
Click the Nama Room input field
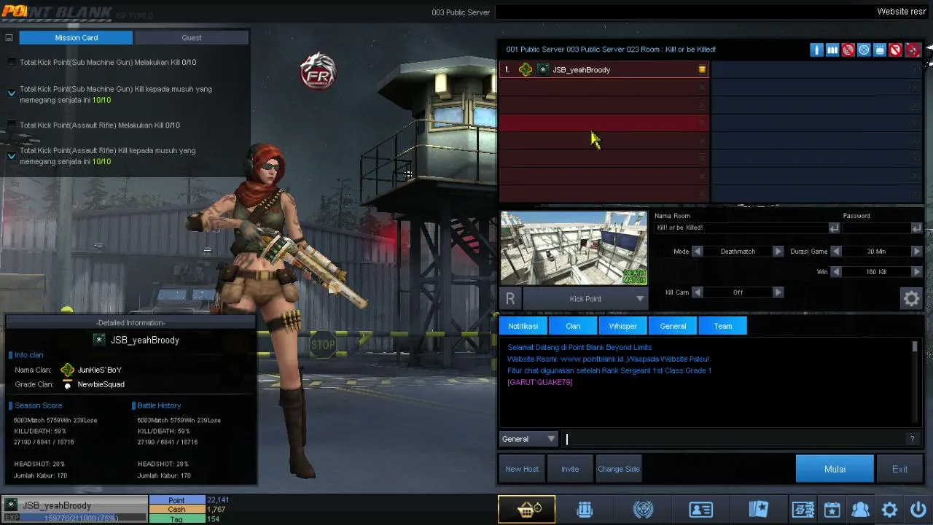click(741, 227)
